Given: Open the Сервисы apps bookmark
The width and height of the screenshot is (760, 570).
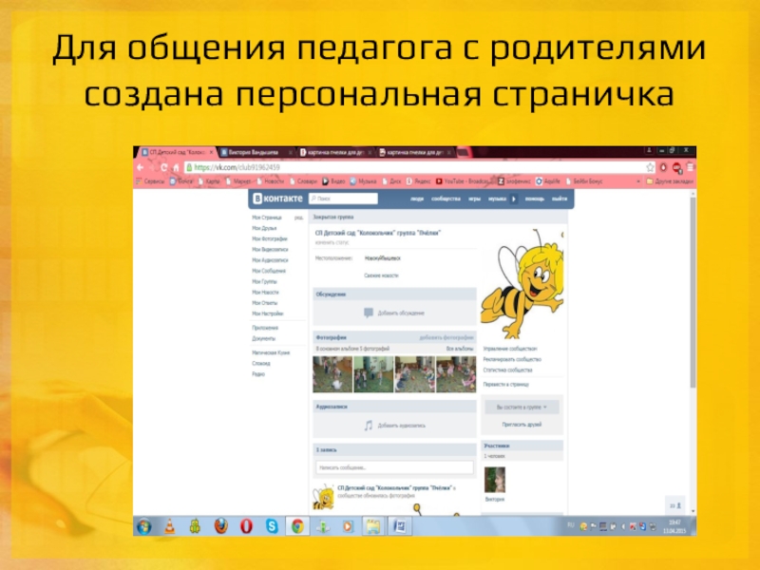Looking at the screenshot, I should point(150,181).
